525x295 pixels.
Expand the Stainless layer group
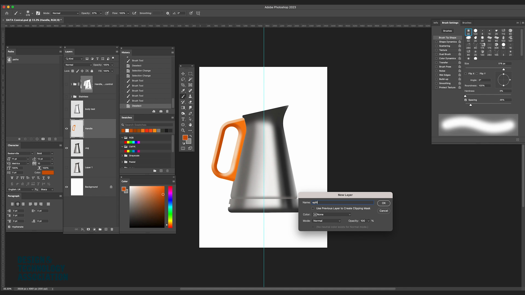71,97
